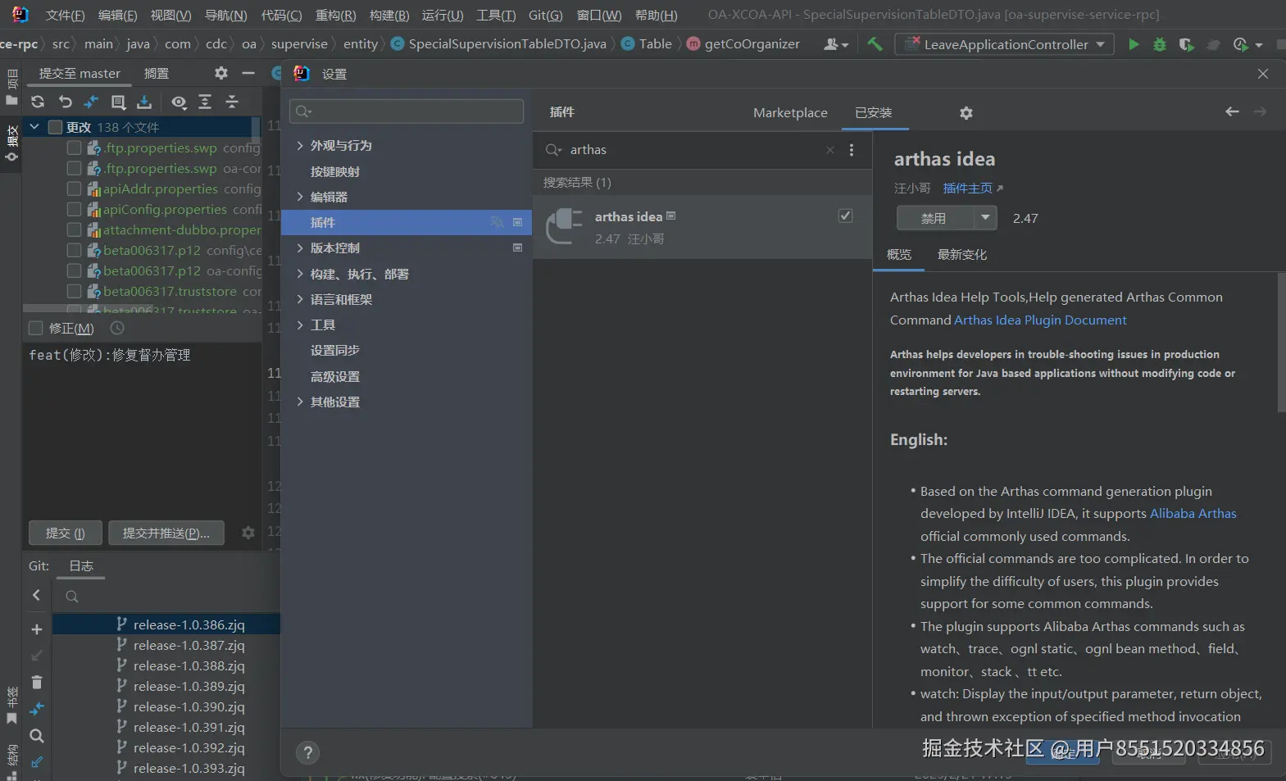Switch to the 搁置 shelf tab
This screenshot has height=781, width=1286.
click(157, 74)
